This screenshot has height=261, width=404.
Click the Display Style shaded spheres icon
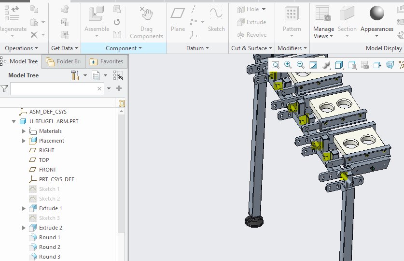[x=326, y=65]
